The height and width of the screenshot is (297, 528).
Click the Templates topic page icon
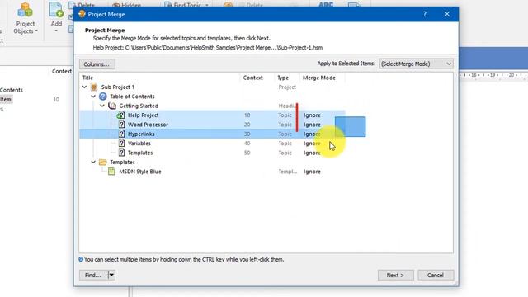click(x=121, y=153)
